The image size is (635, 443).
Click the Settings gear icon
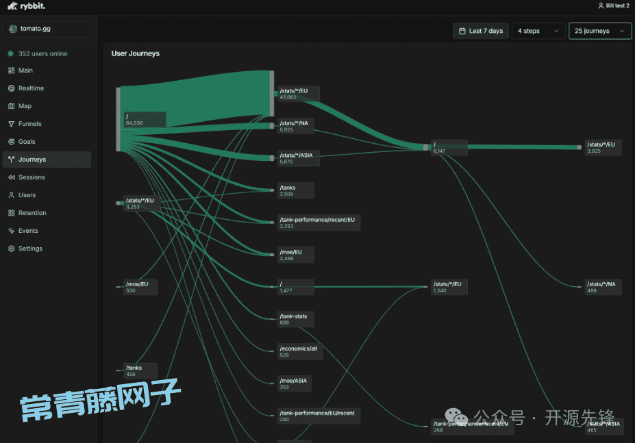point(11,249)
